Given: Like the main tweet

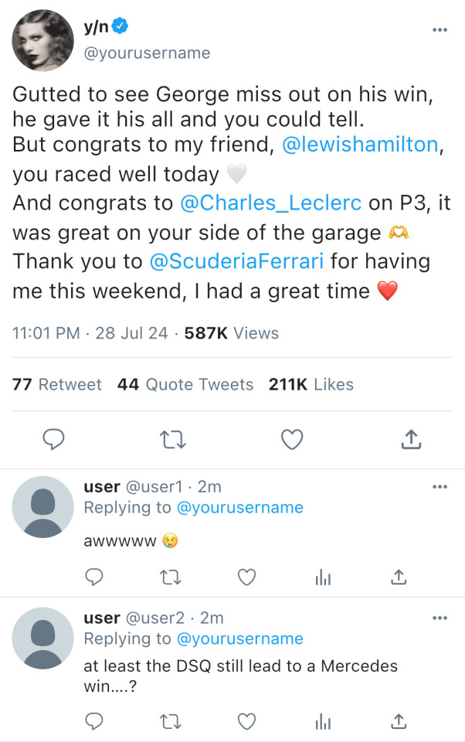Looking at the screenshot, I should (x=291, y=439).
